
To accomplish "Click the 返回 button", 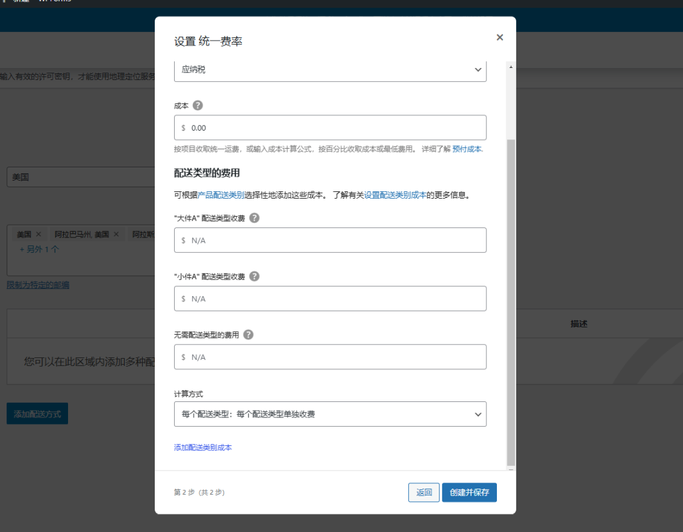I will pos(424,492).
